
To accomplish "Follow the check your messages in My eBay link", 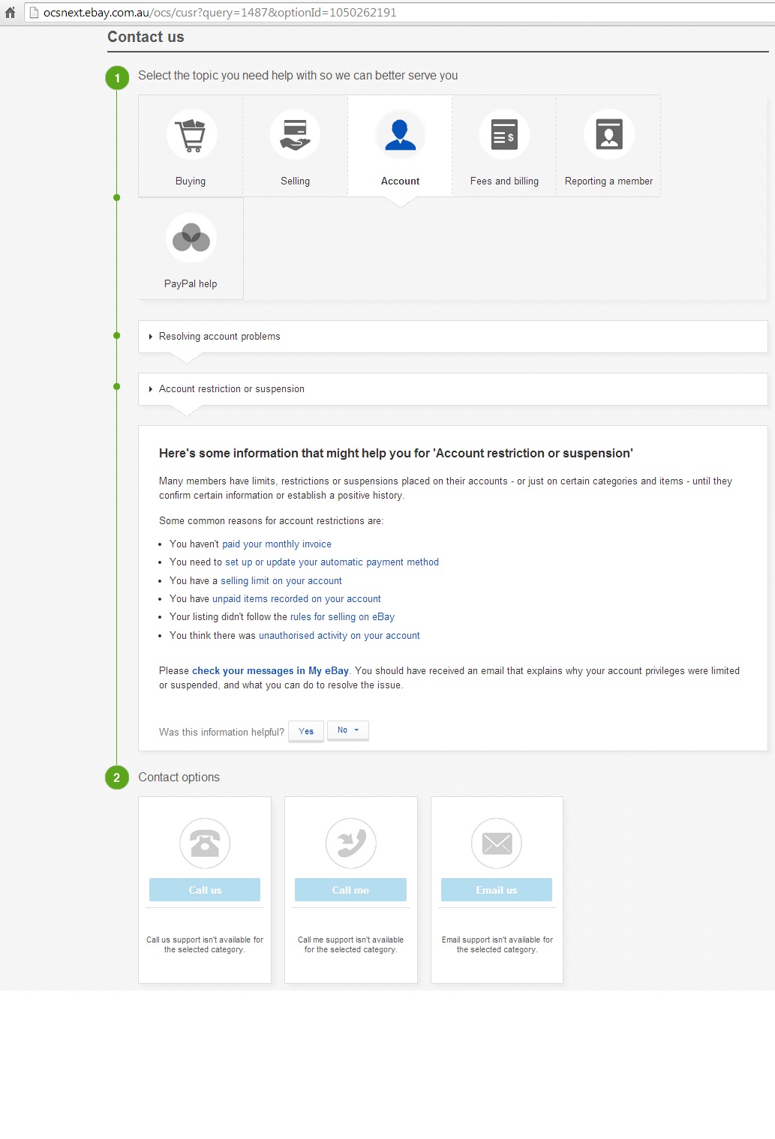I will [x=269, y=670].
